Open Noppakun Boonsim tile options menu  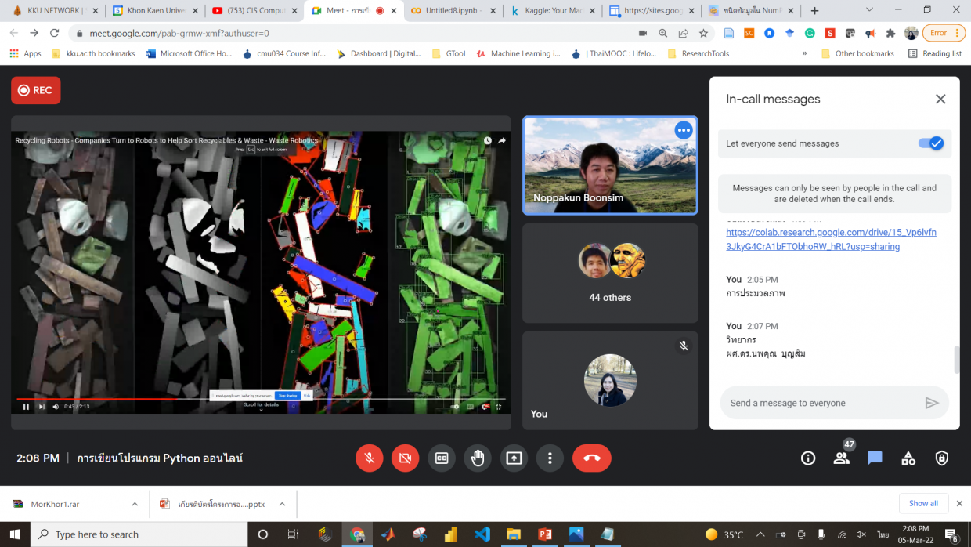click(x=684, y=130)
